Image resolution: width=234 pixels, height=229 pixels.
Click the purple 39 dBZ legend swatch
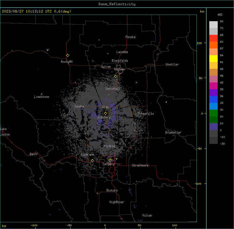[213, 93]
